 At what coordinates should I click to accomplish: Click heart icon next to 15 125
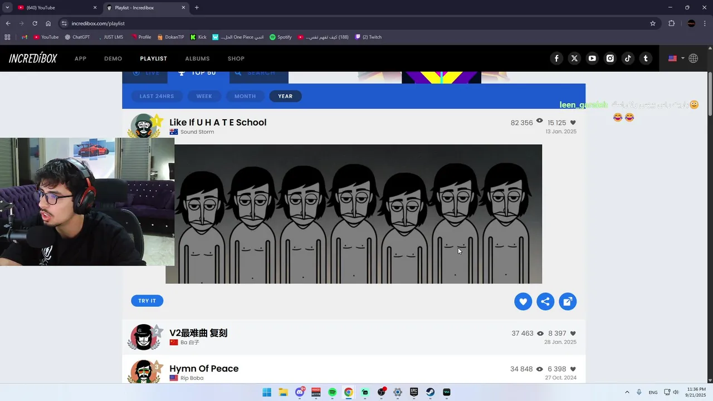(x=573, y=123)
